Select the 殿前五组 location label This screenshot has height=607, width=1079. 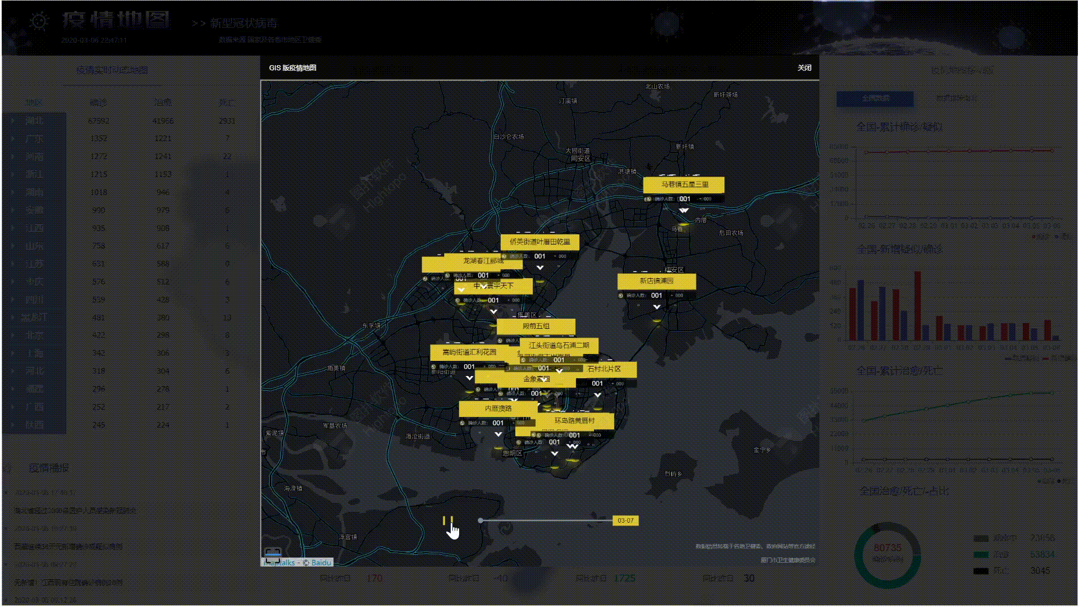(x=536, y=326)
